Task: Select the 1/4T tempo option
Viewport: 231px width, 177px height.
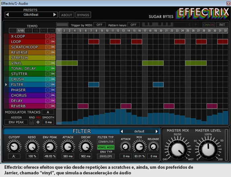Action: pos(44,31)
